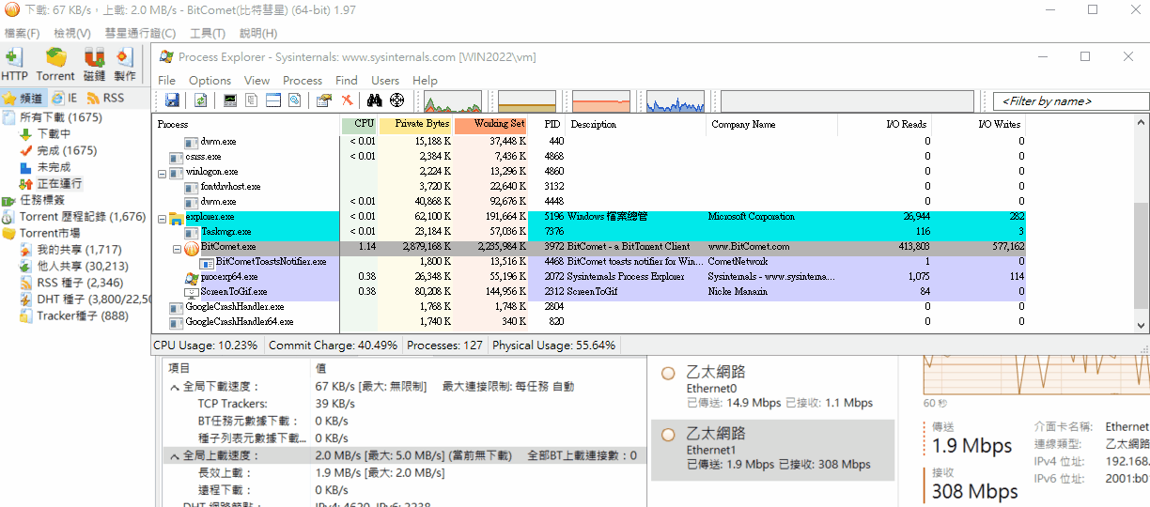Screen dimensions: 1150x507
Task: Open BitComet 檔案(F) menu
Action: (23, 33)
